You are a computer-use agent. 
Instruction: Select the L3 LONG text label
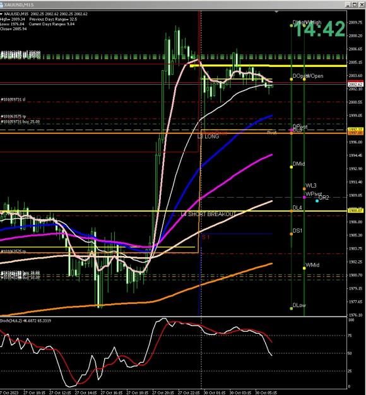[x=208, y=137]
